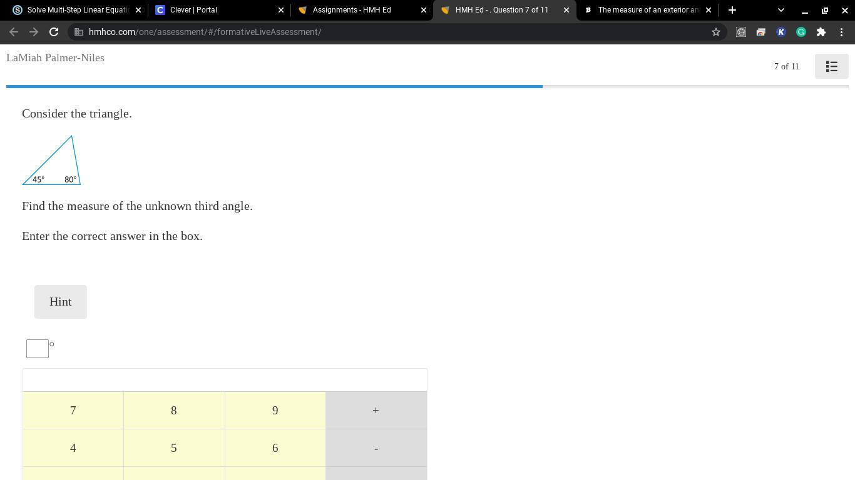Click the student name LaMiah Palmer-Niles
The height and width of the screenshot is (480, 855).
(55, 57)
